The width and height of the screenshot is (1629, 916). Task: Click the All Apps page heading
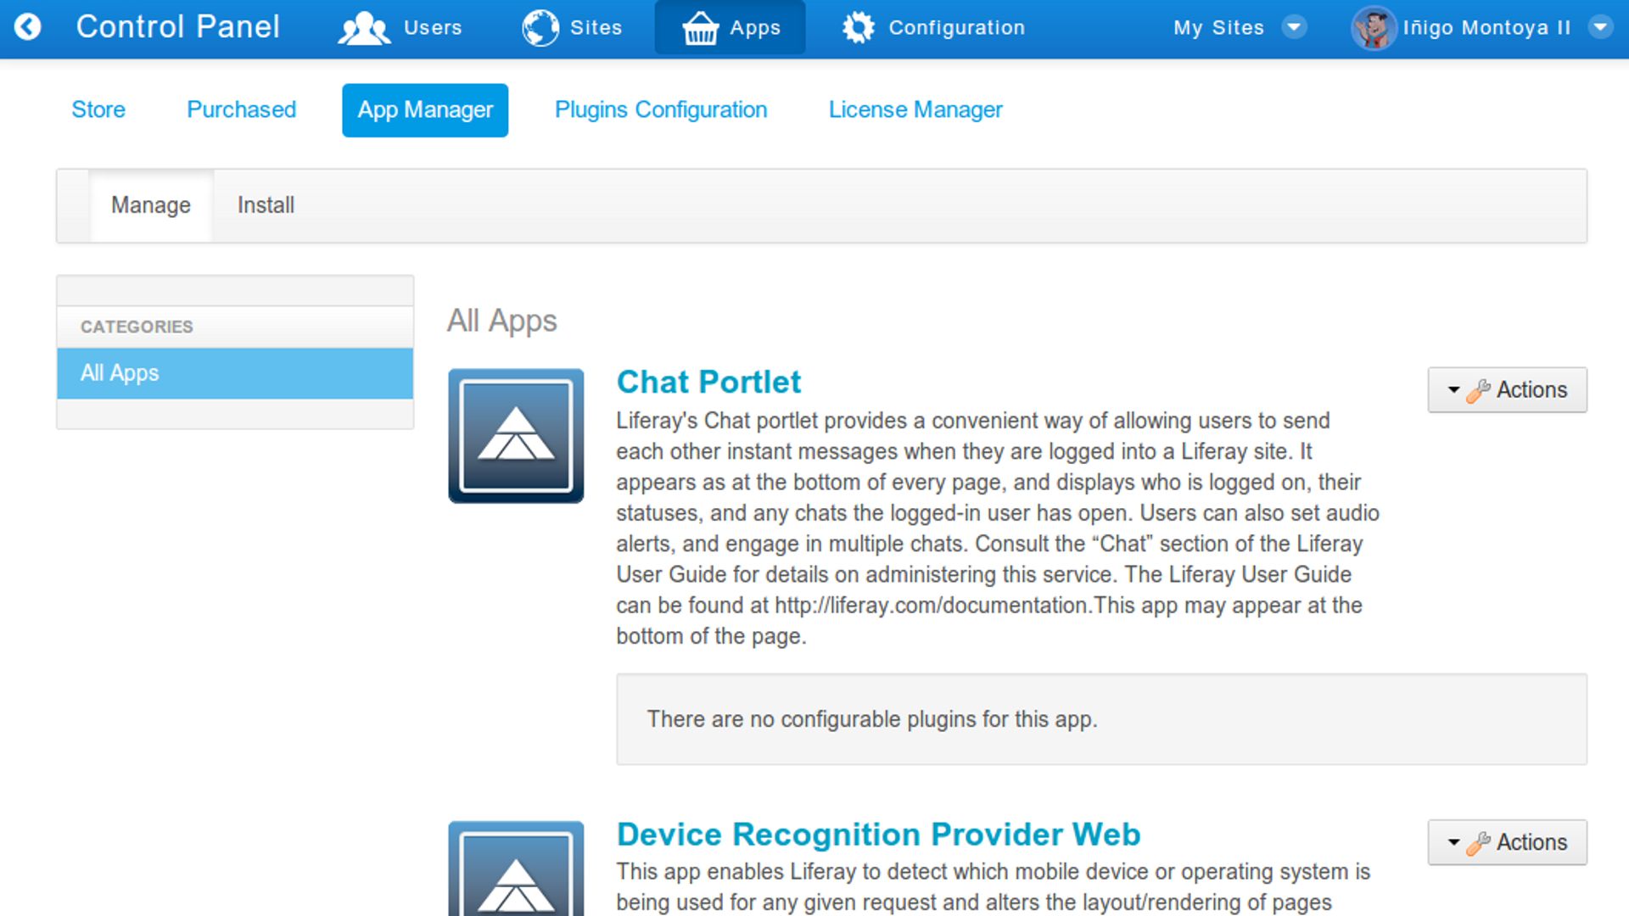tap(502, 321)
